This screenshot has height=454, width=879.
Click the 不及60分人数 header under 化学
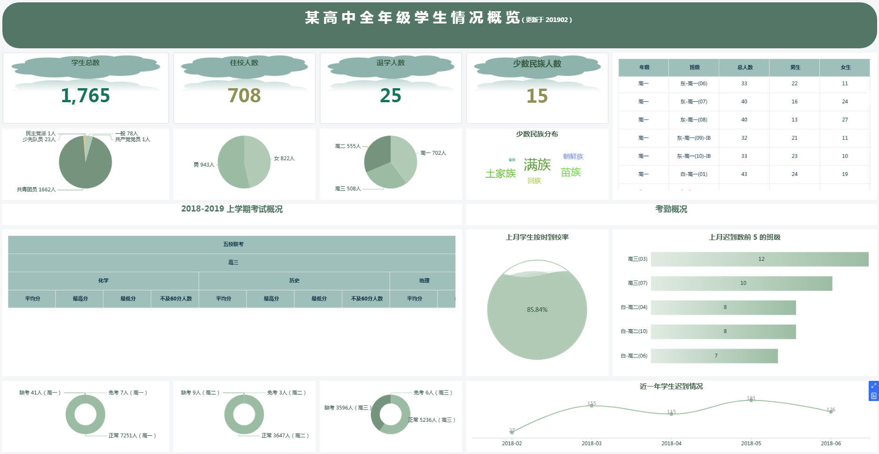tap(176, 299)
